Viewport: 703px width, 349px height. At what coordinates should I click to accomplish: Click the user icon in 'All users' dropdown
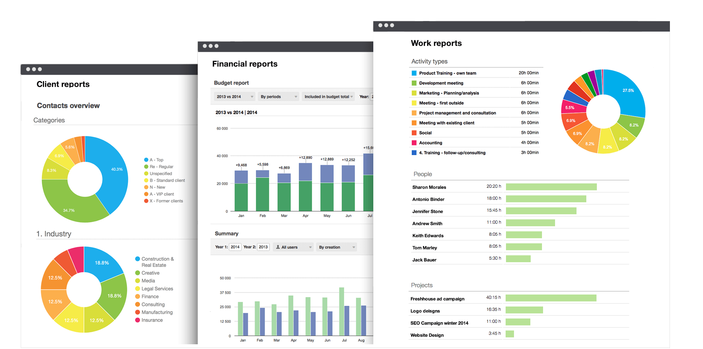tap(278, 247)
